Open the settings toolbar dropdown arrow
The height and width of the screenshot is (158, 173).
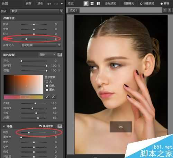click(x=62, y=4)
